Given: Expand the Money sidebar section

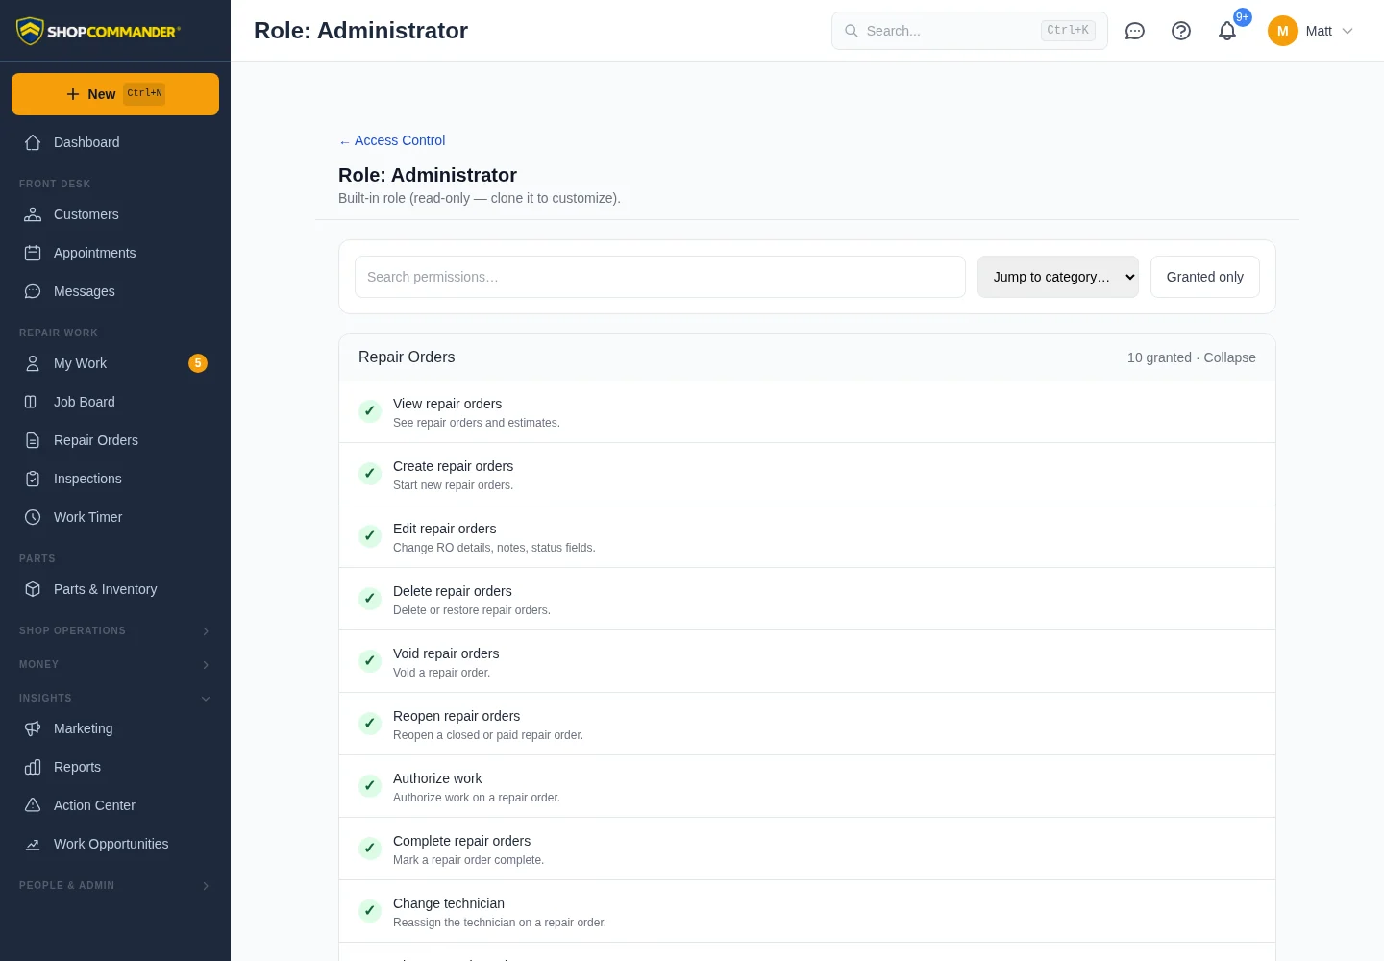Looking at the screenshot, I should (115, 664).
